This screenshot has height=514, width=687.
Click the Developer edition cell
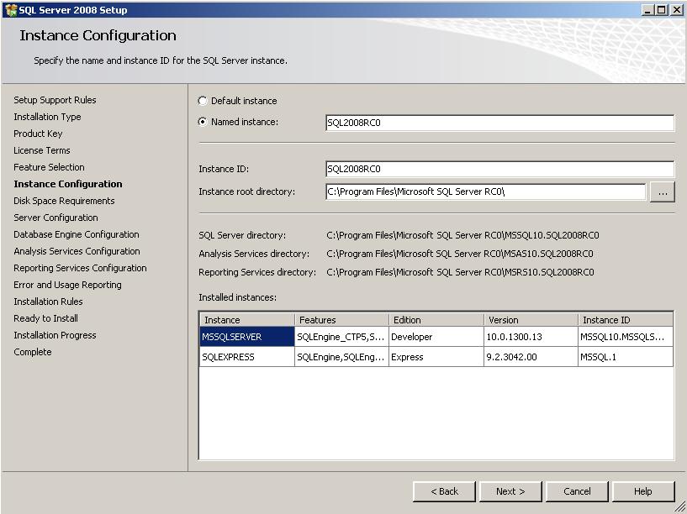pos(436,337)
